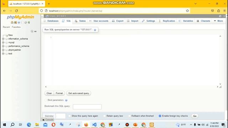Open the phpMyAdmin documentation icon
This screenshot has height=128, width=228.
click(x=19, y=22)
